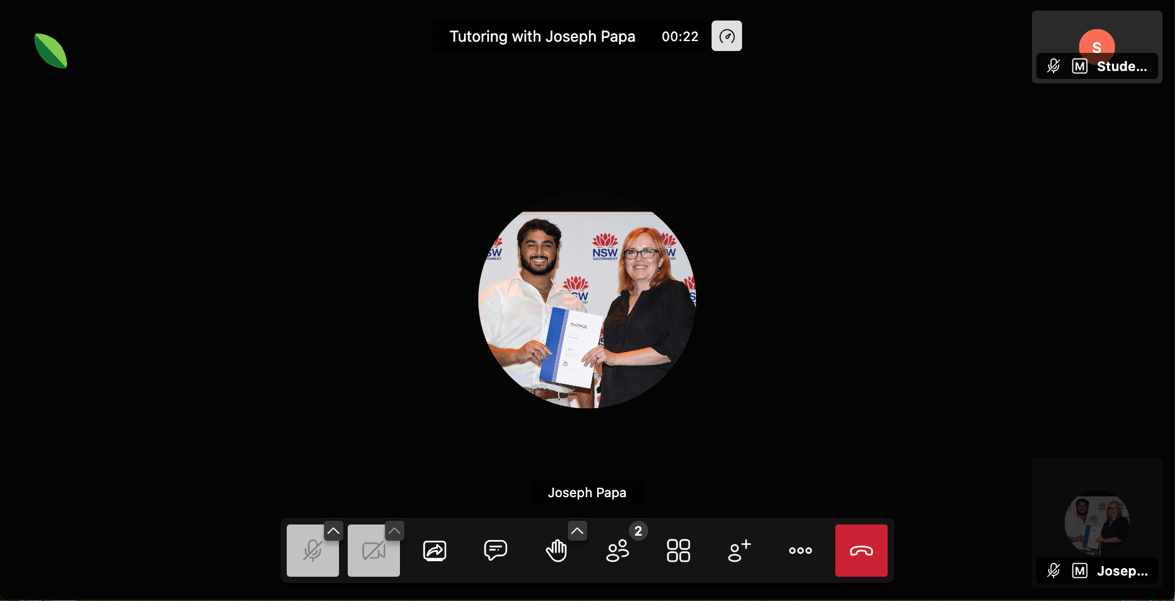The image size is (1175, 601).
Task: Open the chat panel
Action: click(495, 550)
